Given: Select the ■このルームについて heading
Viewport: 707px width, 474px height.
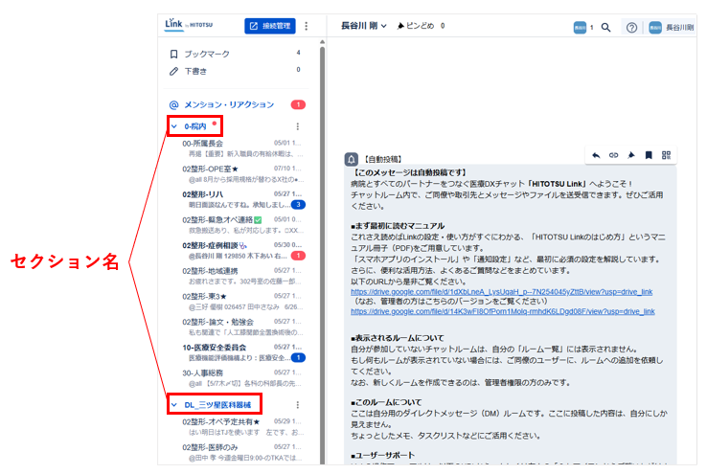Looking at the screenshot, I should (x=386, y=402).
